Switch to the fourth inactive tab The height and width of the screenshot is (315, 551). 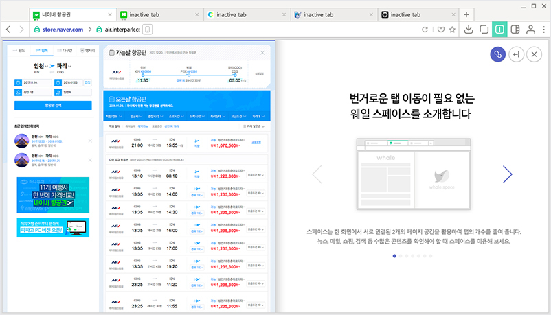coord(334,14)
